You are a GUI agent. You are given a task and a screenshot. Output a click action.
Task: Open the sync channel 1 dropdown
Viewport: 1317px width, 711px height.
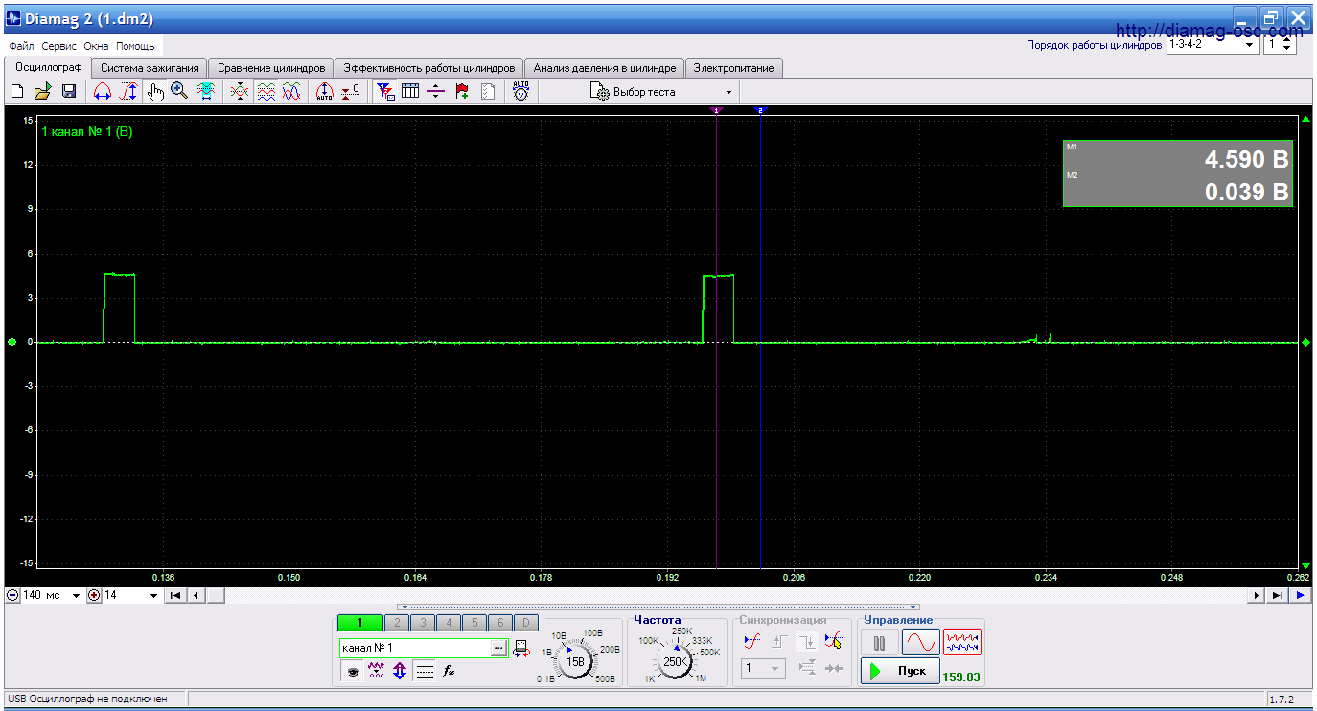(x=764, y=668)
